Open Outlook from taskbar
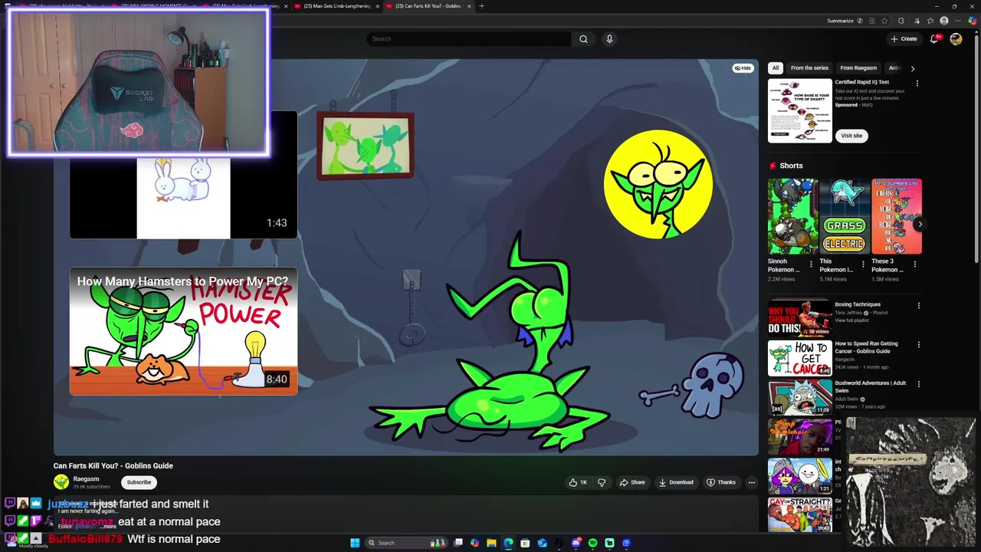This screenshot has width=981, height=552. 542,543
